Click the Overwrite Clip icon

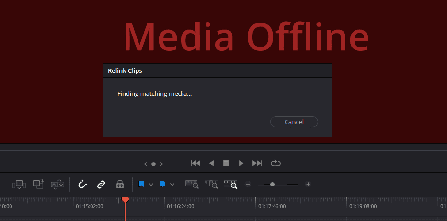[38, 184]
